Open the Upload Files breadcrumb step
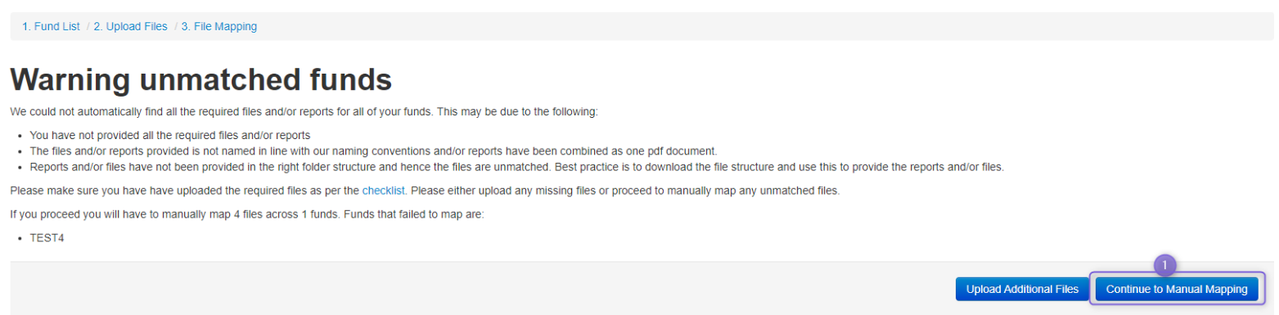 coord(130,26)
